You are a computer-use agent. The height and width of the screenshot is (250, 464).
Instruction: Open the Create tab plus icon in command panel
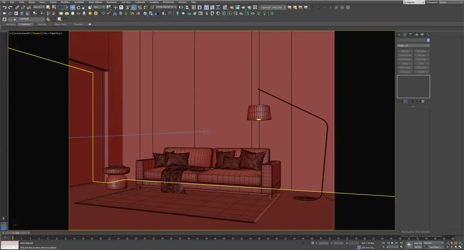click(399, 34)
